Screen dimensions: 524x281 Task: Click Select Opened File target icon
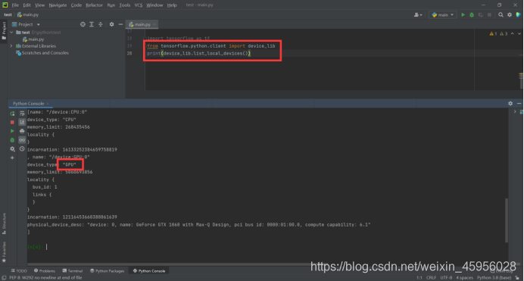click(x=83, y=24)
